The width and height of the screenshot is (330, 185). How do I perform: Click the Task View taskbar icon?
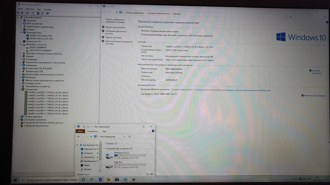(91, 179)
